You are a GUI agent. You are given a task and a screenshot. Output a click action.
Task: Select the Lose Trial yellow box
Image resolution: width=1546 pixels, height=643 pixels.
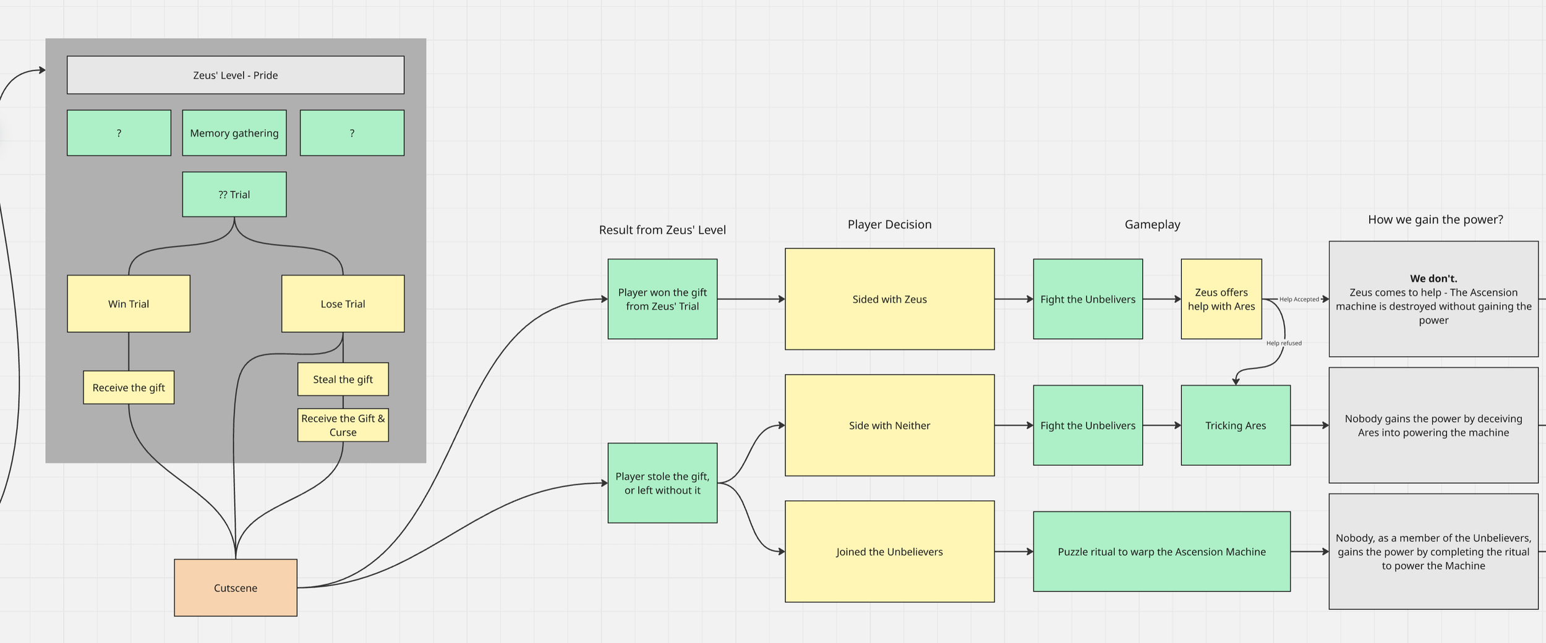tap(343, 304)
